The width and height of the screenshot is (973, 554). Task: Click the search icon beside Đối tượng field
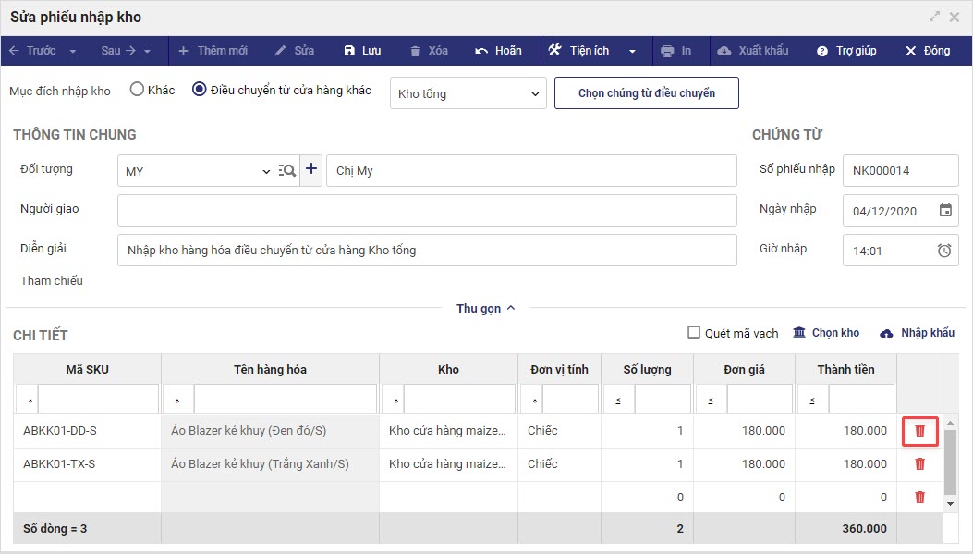[x=287, y=170]
